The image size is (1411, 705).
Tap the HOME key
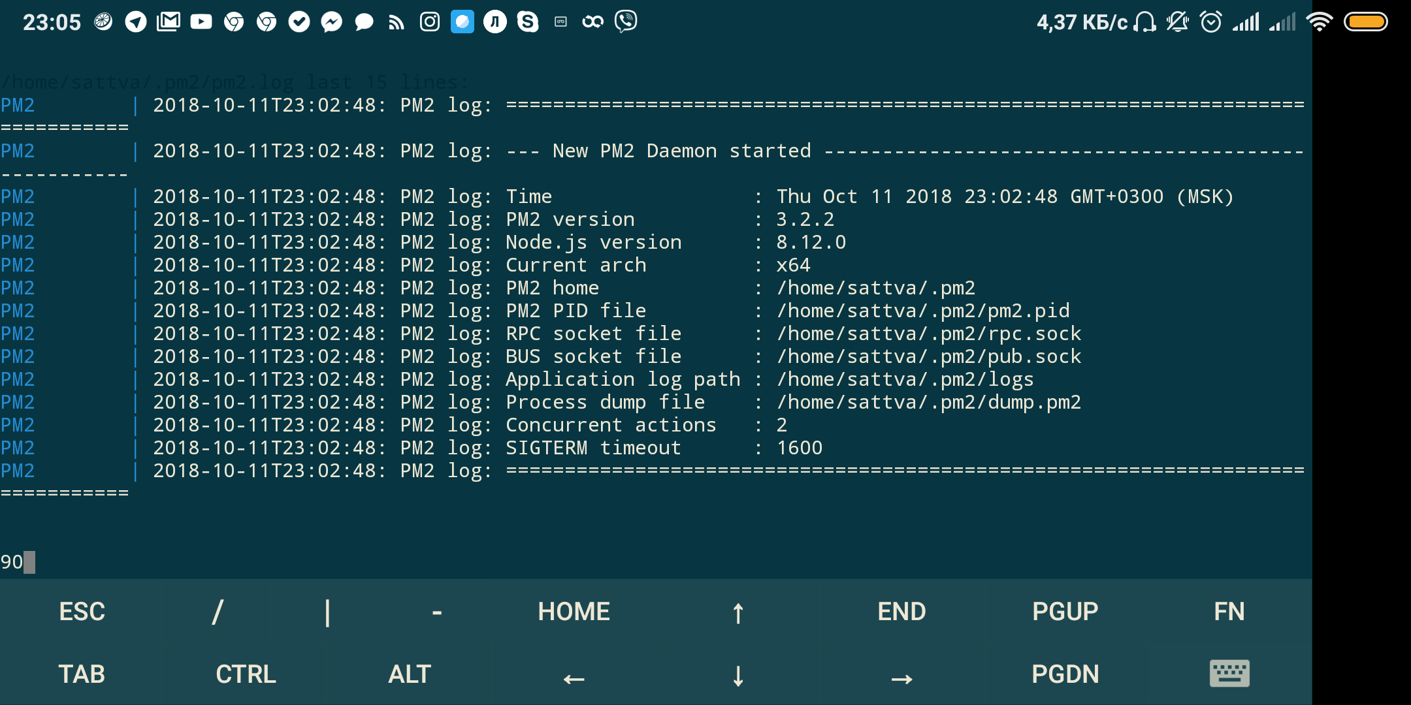574,612
